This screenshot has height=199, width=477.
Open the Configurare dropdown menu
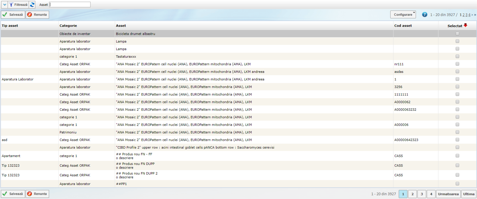(x=403, y=15)
